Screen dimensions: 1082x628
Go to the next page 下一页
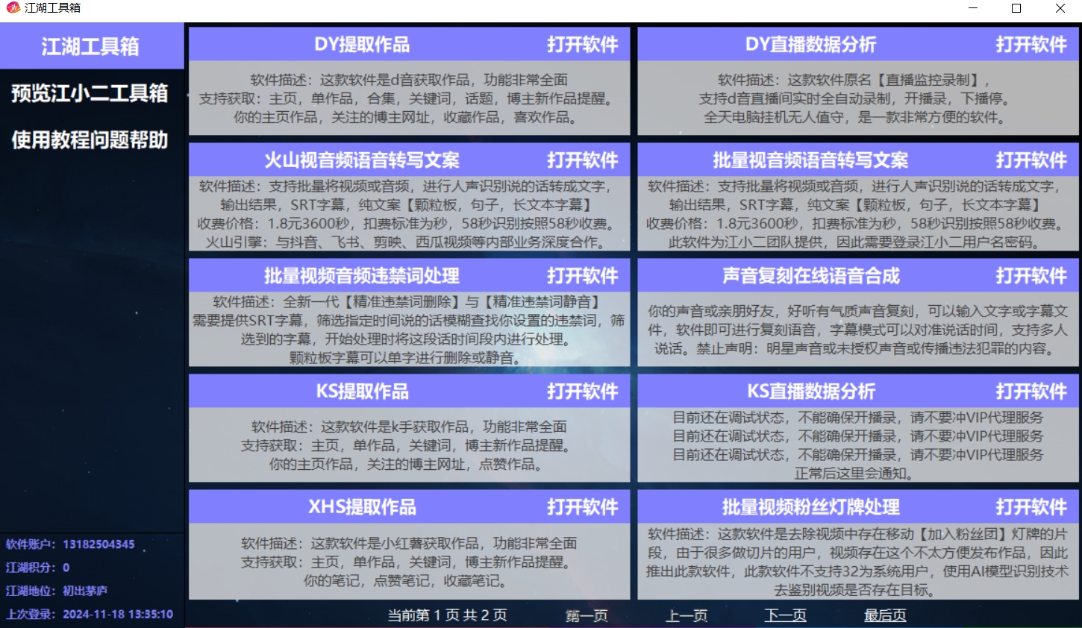click(784, 616)
